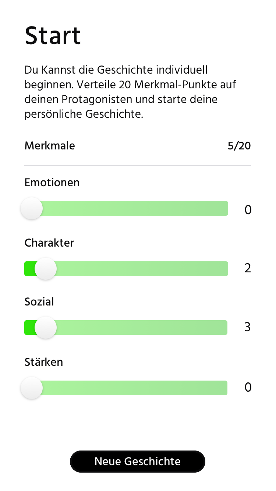Click the Stärken label text
Viewport: 276px width, 491px height.
44,362
